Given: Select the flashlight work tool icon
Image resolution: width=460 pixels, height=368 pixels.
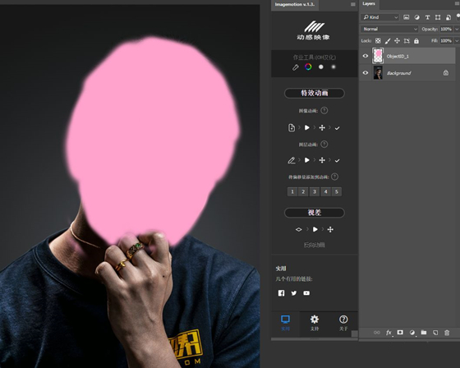Looking at the screenshot, I should 296,67.
